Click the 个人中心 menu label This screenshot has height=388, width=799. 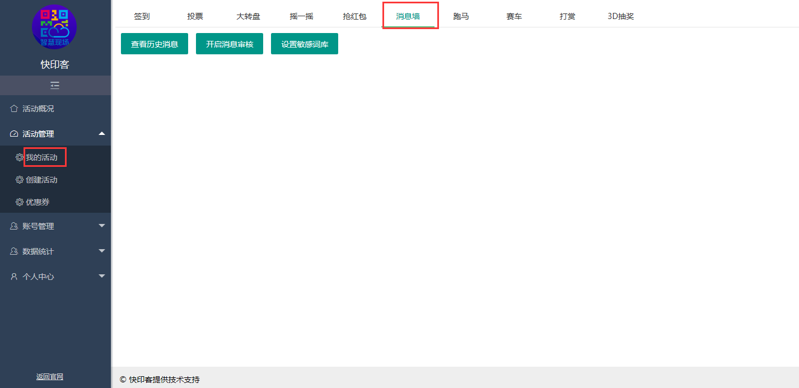38,277
